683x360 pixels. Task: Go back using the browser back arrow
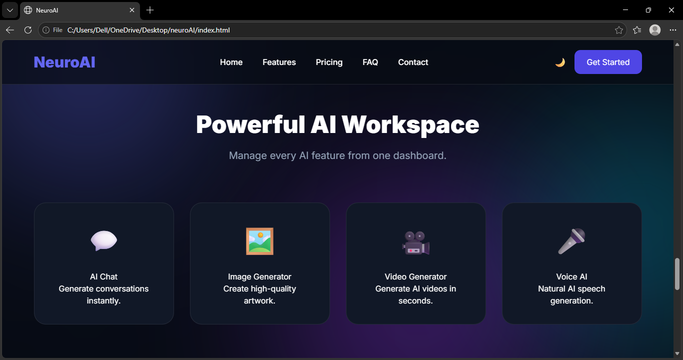tap(10, 30)
